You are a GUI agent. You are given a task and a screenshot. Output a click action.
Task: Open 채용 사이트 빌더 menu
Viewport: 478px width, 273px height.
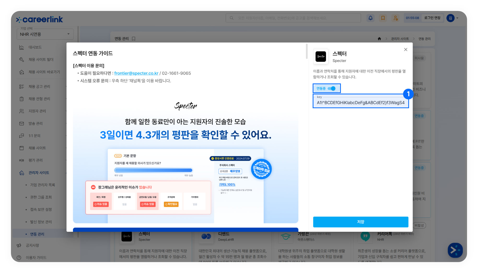41,59
